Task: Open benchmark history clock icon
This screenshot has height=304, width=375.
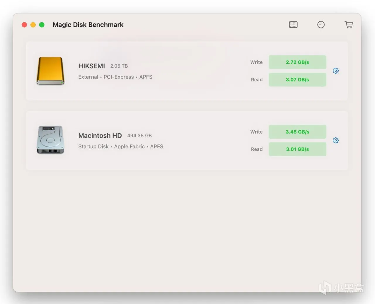Action: [x=321, y=25]
